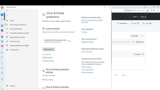Open Bookmarks heart icon in Opera sidebar
The image size is (160, 90).
[2, 63]
